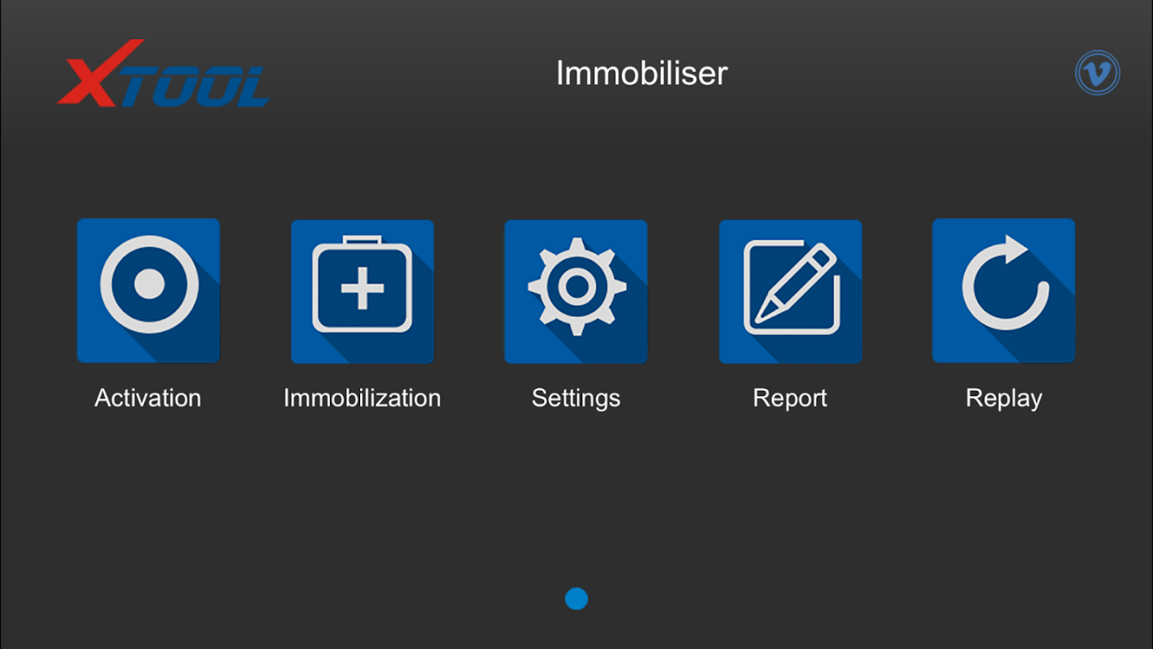The image size is (1153, 649).
Task: Click the Activation text label
Action: click(148, 398)
